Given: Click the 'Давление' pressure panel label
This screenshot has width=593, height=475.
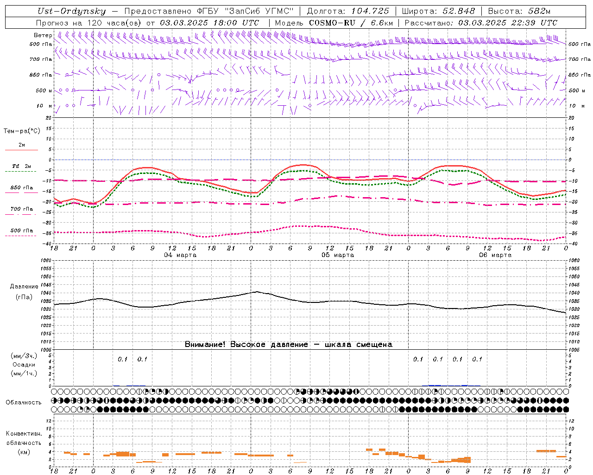Looking at the screenshot, I should (24, 287).
